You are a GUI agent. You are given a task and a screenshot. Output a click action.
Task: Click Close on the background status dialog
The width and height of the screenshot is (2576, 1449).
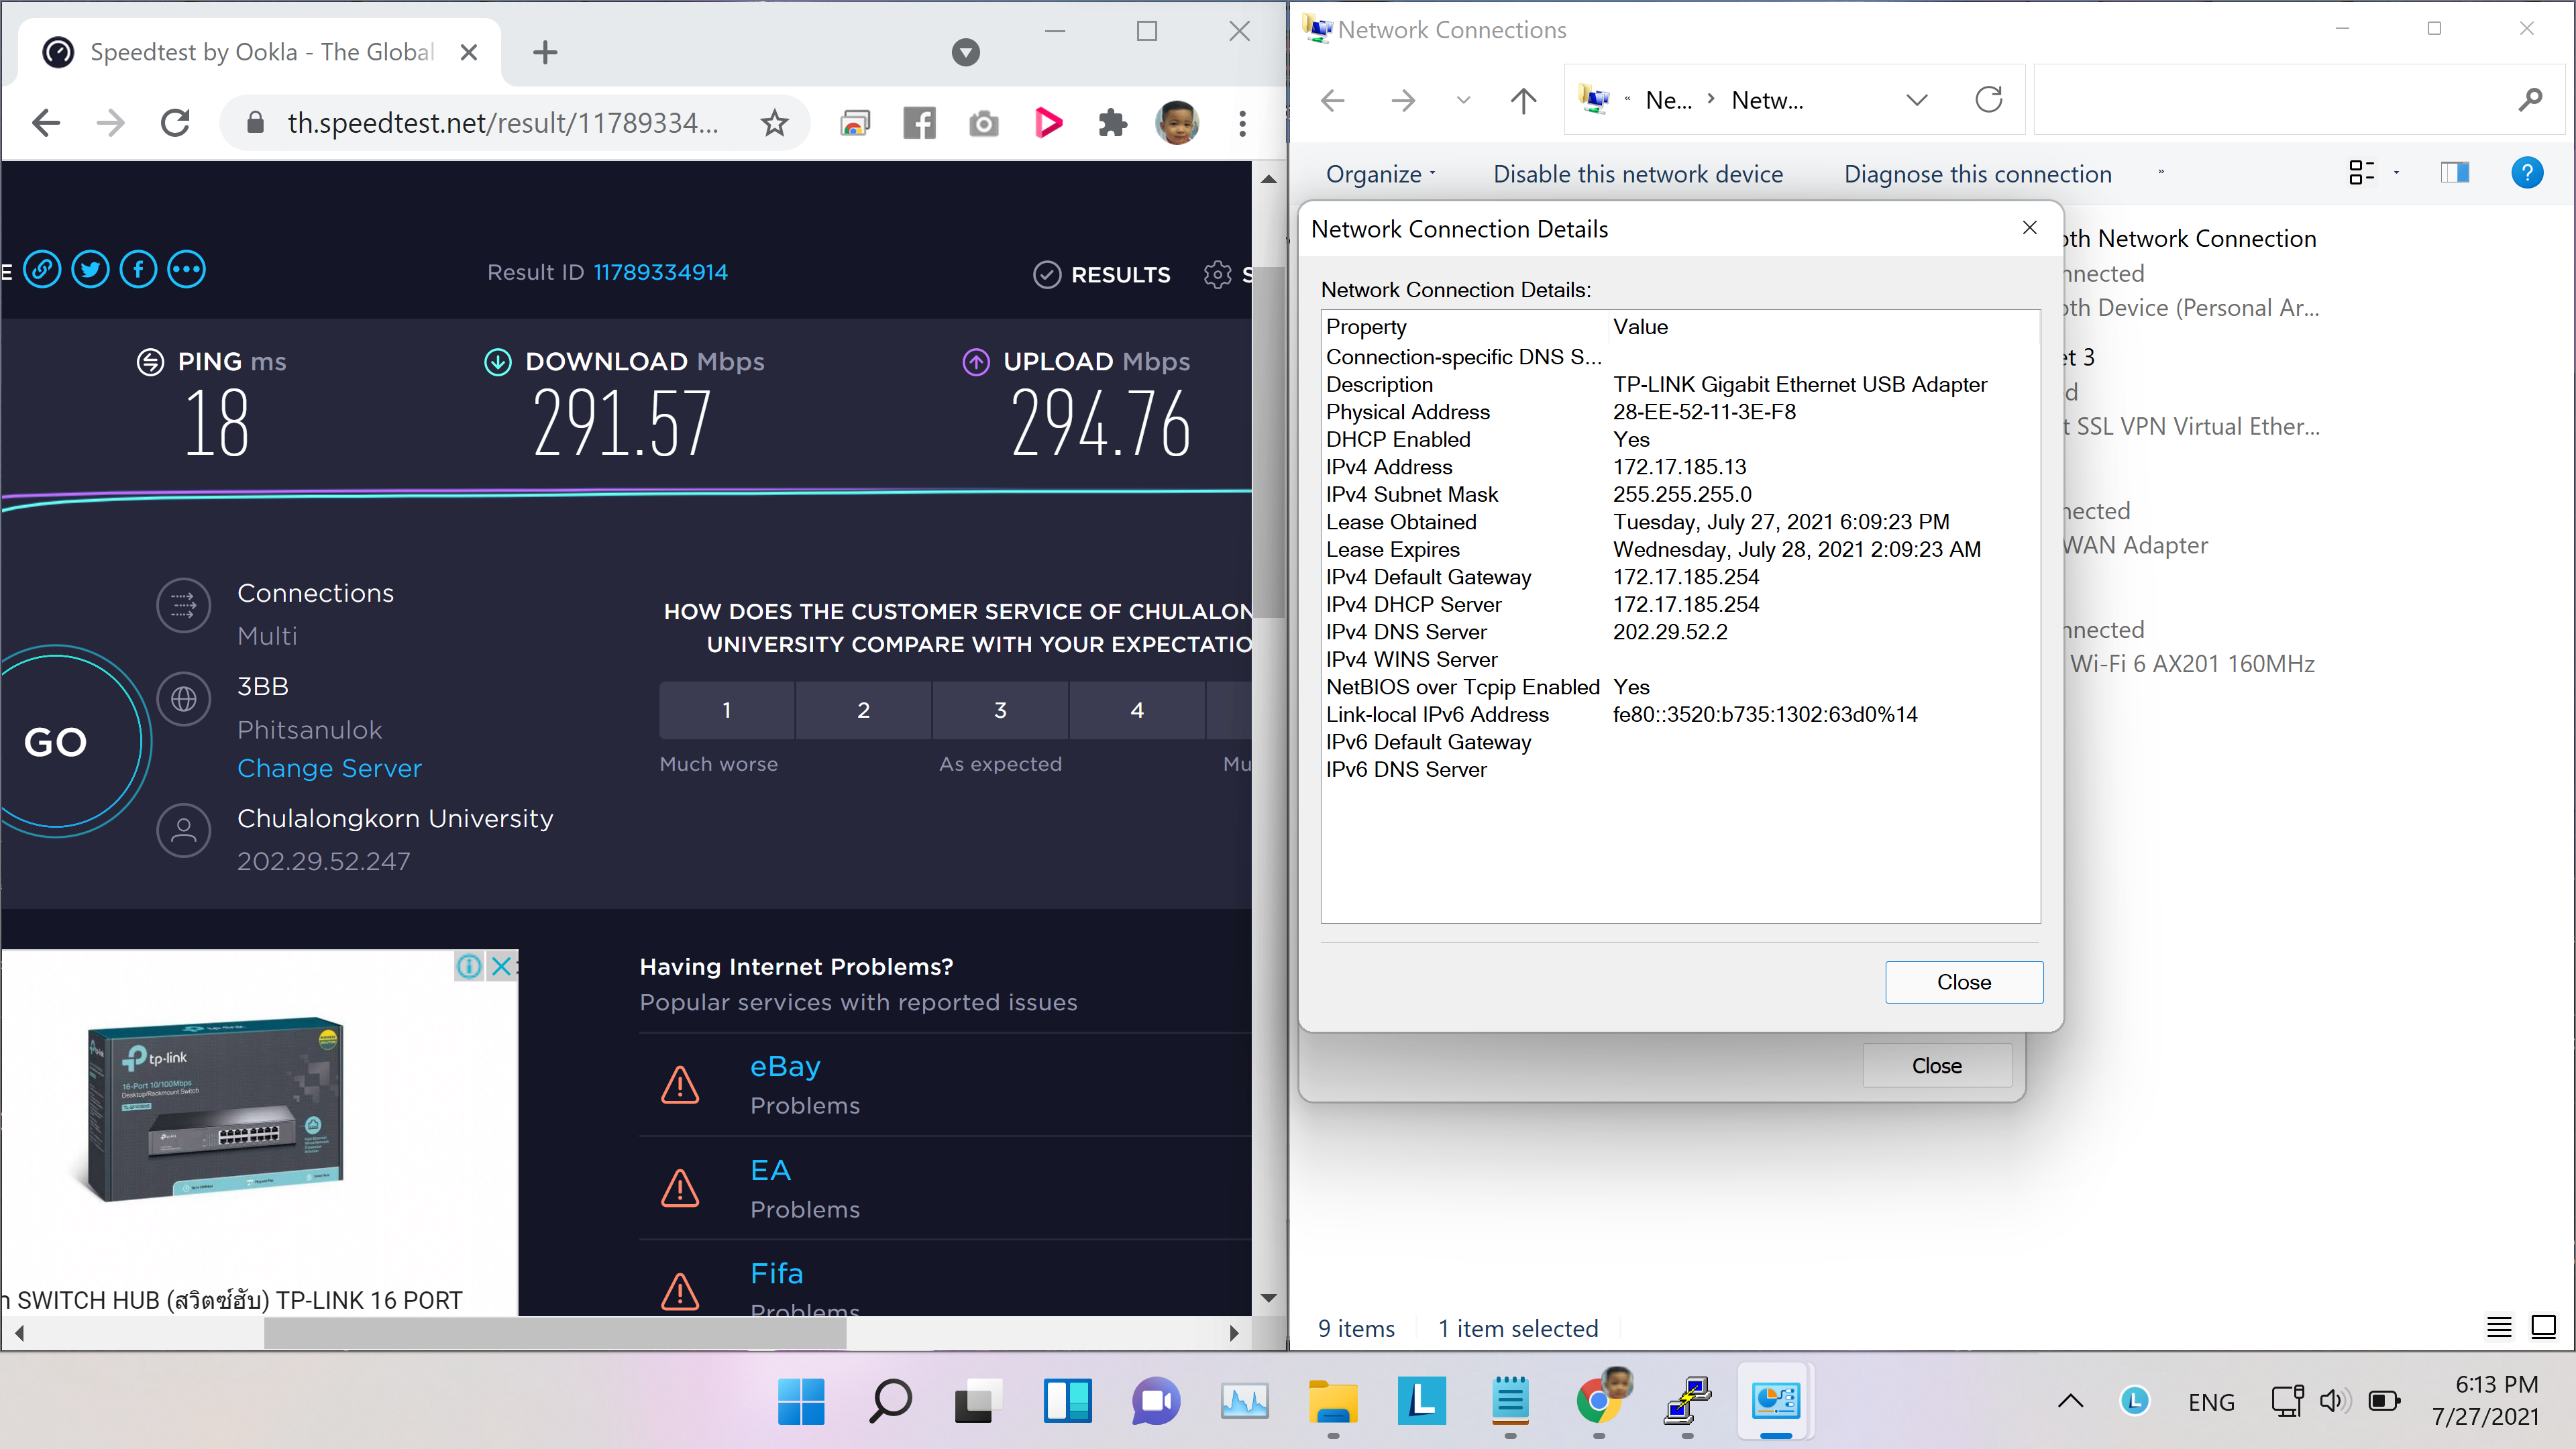1936,1065
